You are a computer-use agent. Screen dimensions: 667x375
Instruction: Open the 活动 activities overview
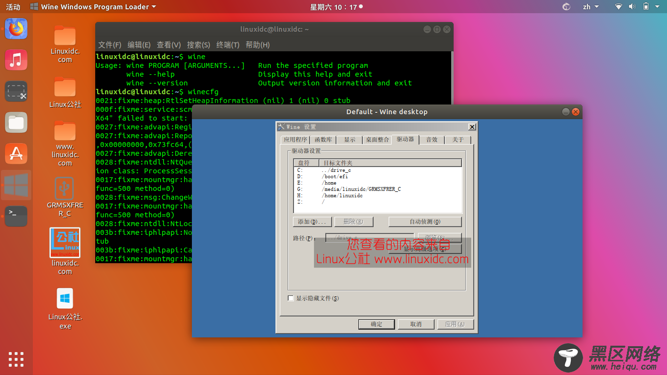coord(13,7)
